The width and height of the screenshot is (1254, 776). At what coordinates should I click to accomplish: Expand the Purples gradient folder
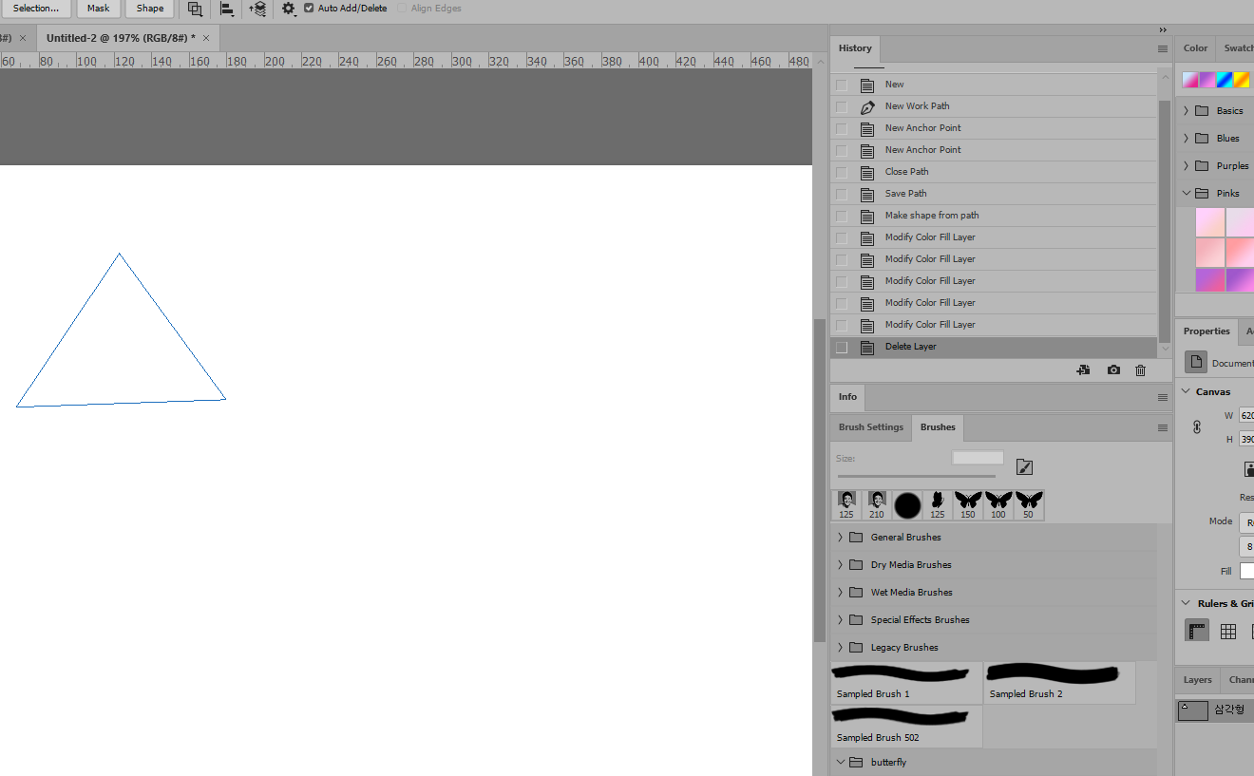tap(1186, 166)
